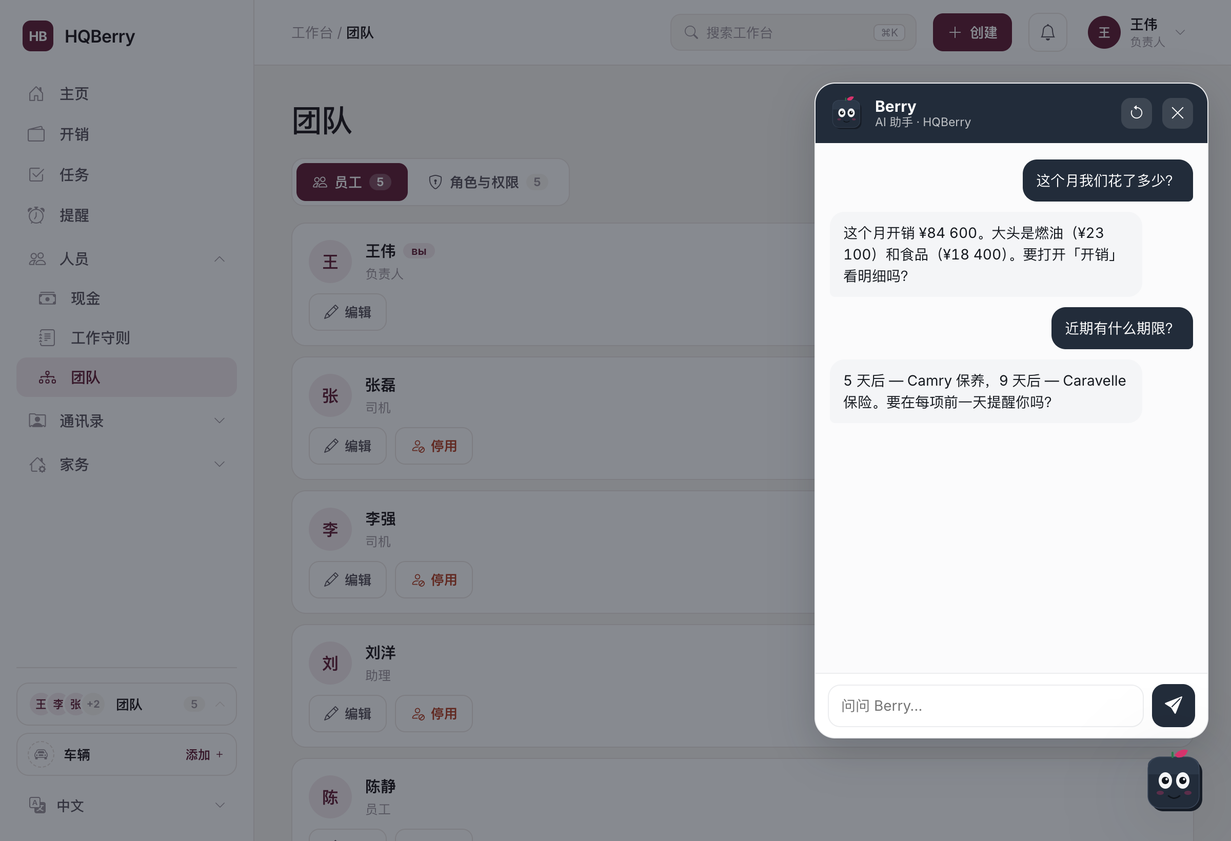1231x841 pixels.
Task: Click the 现金 banknote icon
Action: click(x=47, y=298)
